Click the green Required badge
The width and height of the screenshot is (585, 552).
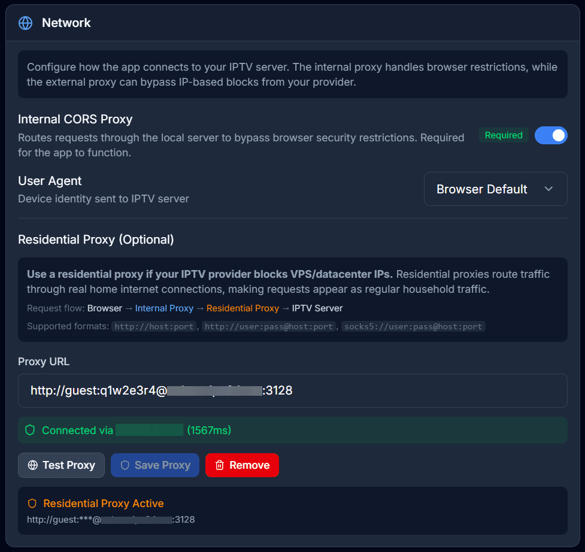click(503, 135)
